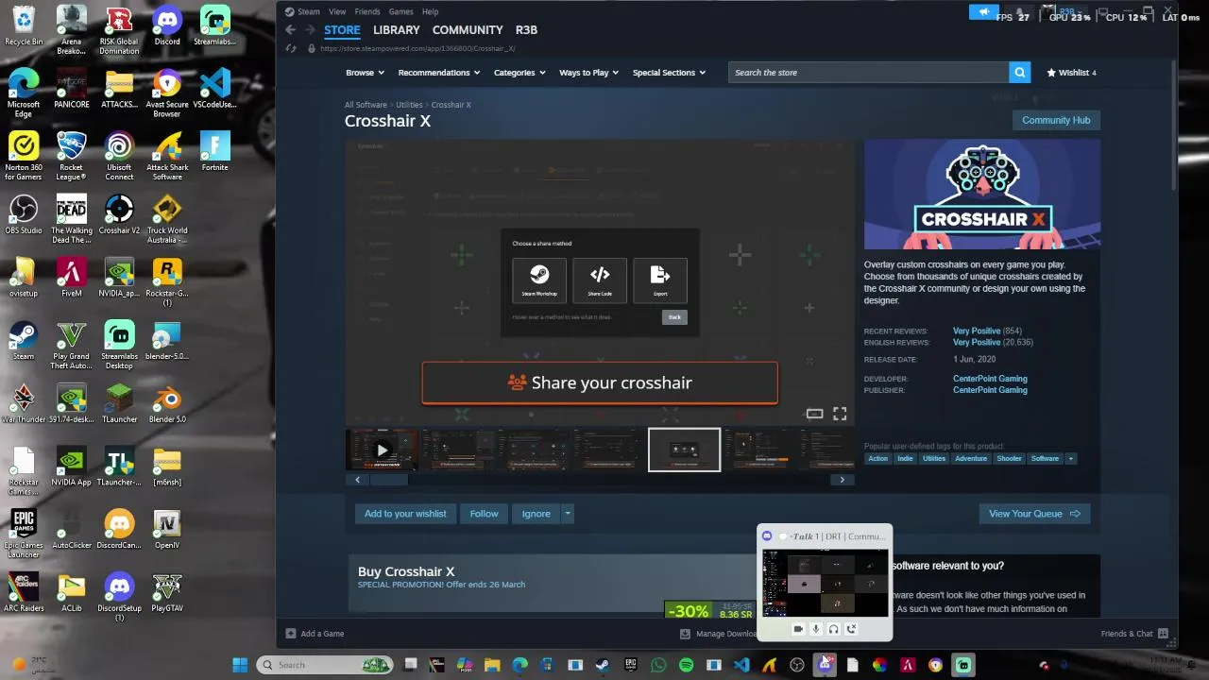Go back with Steam's back arrow
This screenshot has width=1209, height=680.
click(x=291, y=30)
